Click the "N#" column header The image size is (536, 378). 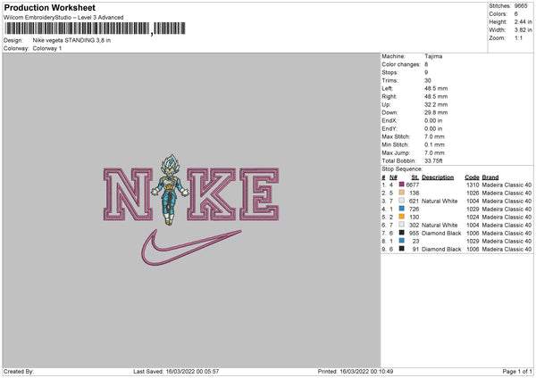tap(393, 177)
